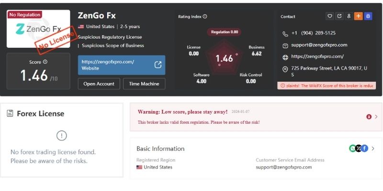The height and width of the screenshot is (191, 383).
Task: Click 'This broker lacks valid forex regulation' text
Action: click(x=199, y=122)
